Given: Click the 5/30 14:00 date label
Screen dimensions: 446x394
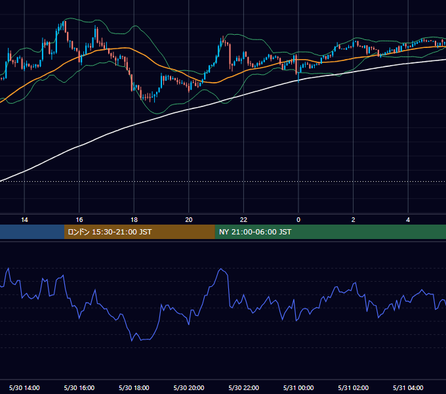Looking at the screenshot, I should click(x=24, y=387).
